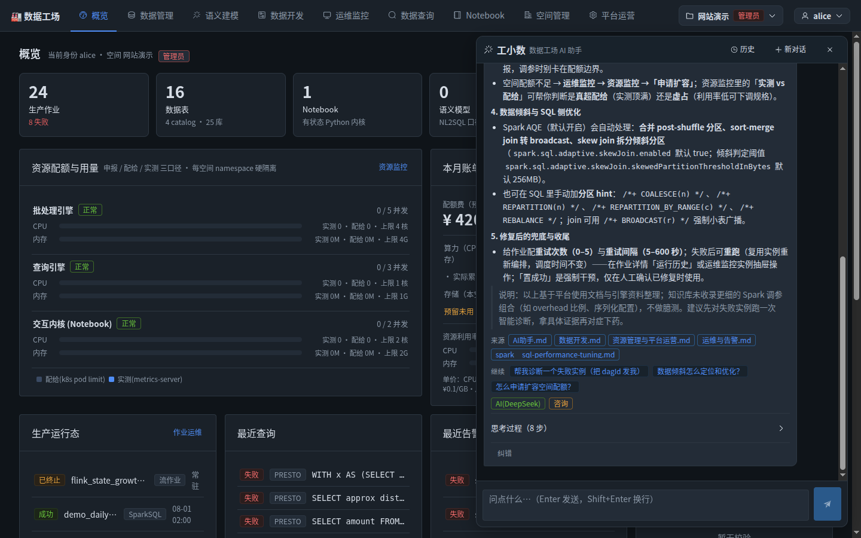Send message with the paper-plane button

[x=828, y=504]
